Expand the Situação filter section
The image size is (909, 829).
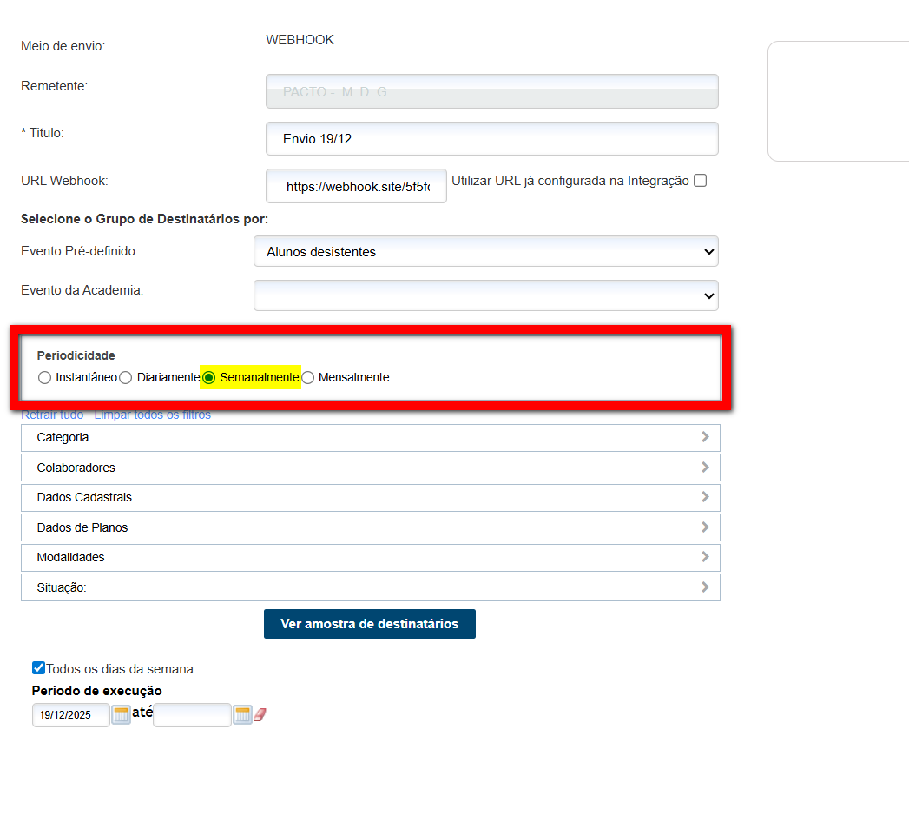(x=370, y=587)
